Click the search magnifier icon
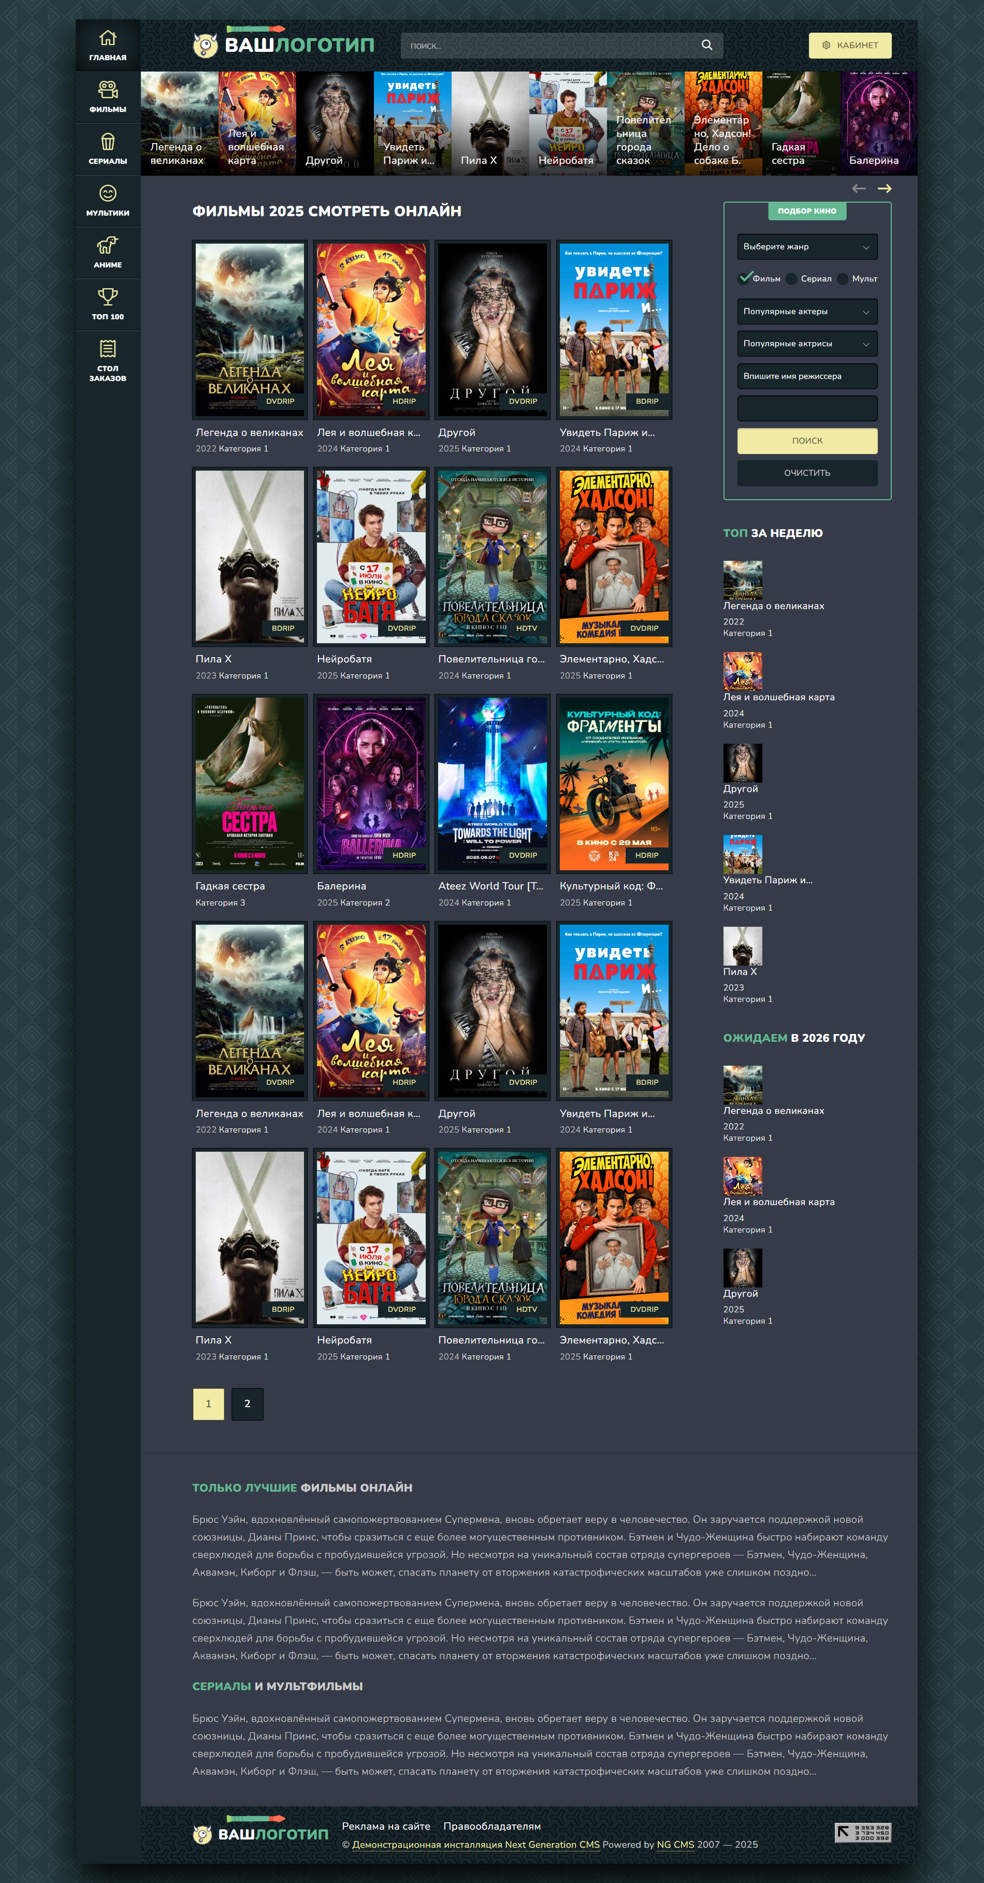The height and width of the screenshot is (1883, 984). pyautogui.click(x=706, y=45)
